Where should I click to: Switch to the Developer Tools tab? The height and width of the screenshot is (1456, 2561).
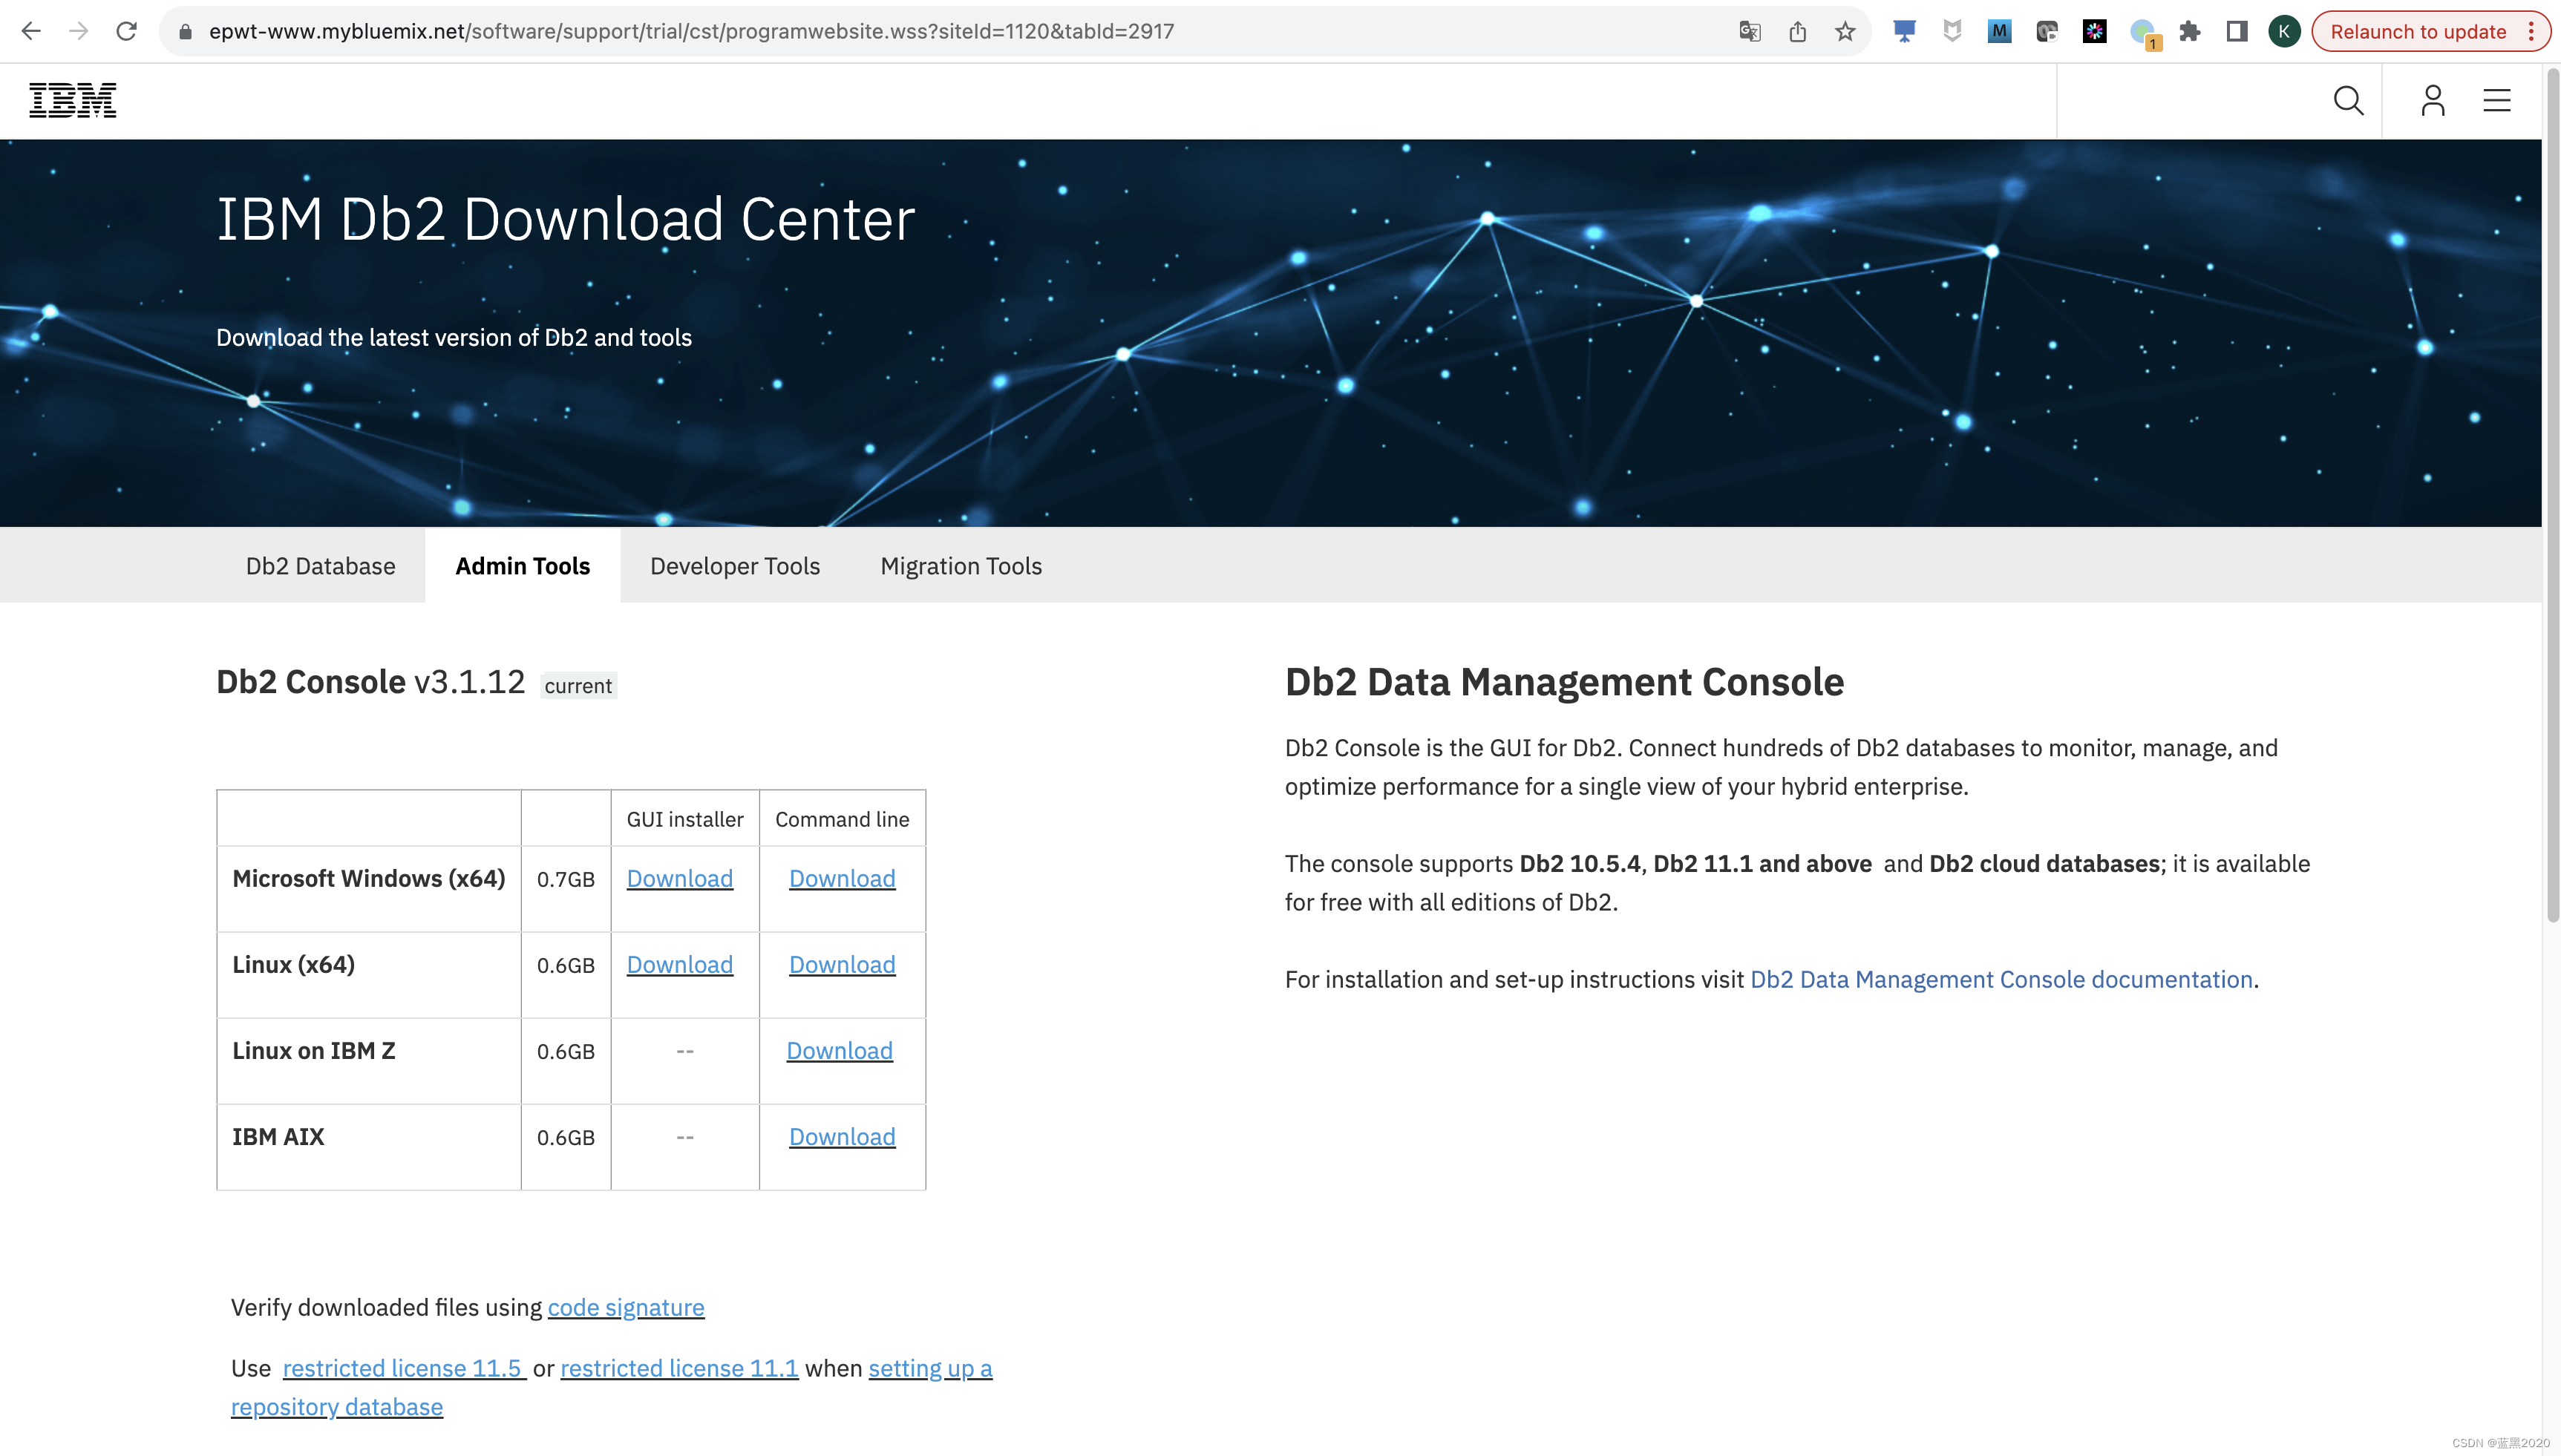(x=735, y=566)
